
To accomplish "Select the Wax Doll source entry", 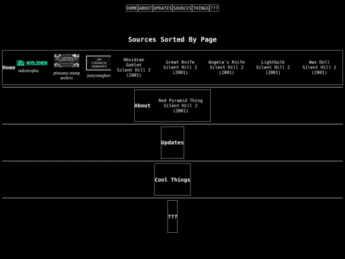I will pyautogui.click(x=319, y=67).
